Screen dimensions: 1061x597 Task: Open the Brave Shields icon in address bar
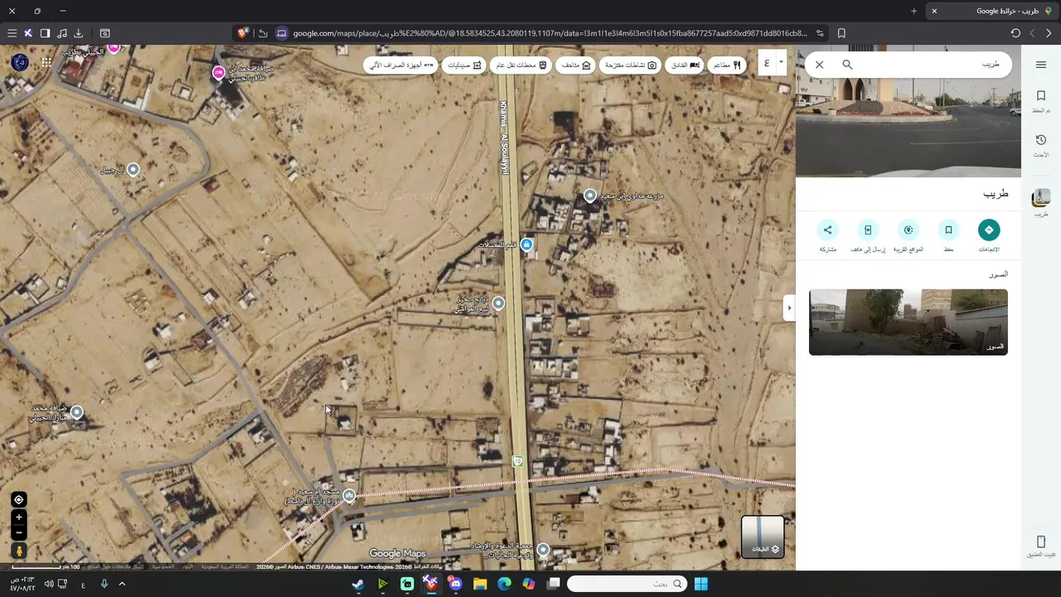[x=243, y=33]
